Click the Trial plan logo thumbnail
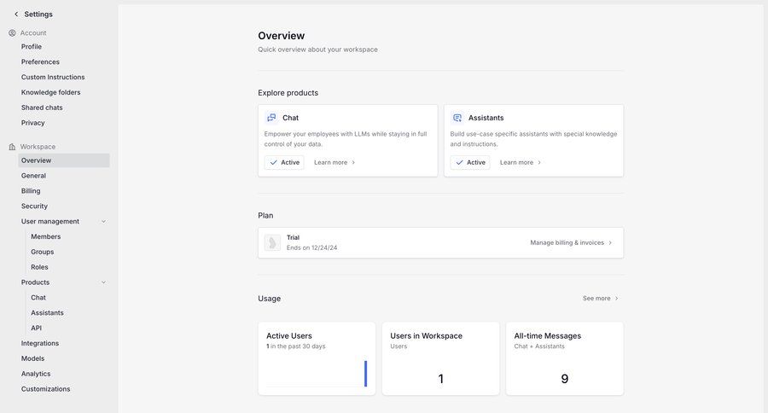The width and height of the screenshot is (768, 413). [x=272, y=242]
